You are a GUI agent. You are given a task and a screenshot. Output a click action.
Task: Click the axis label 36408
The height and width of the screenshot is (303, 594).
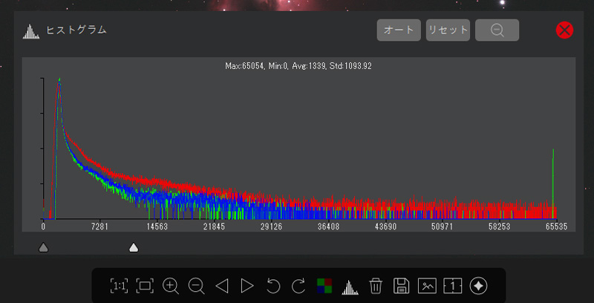(328, 227)
